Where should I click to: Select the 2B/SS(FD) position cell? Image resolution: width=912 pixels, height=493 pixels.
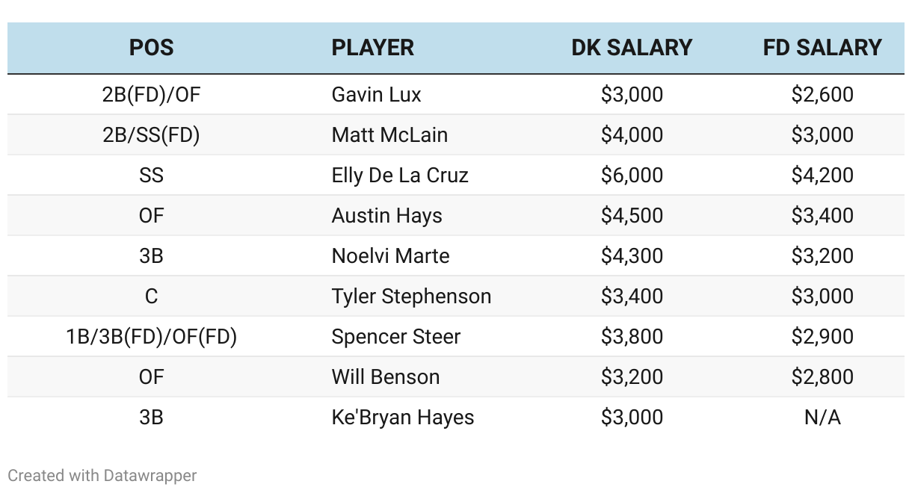151,135
